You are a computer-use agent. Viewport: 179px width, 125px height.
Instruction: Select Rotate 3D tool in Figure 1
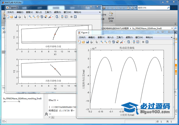pyautogui.click(x=42, y=17)
